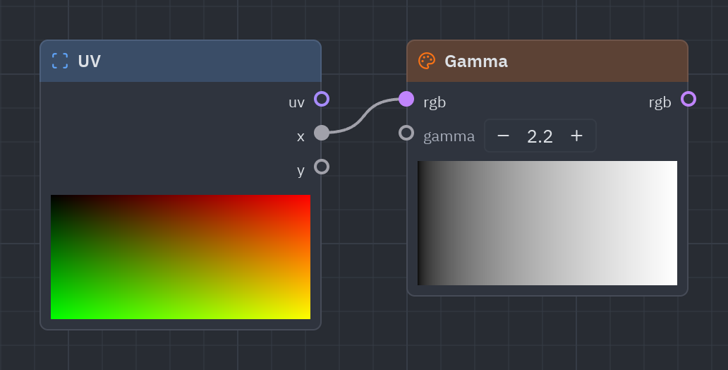Click the 'gamma' label text
This screenshot has height=370, width=728.
pos(449,137)
